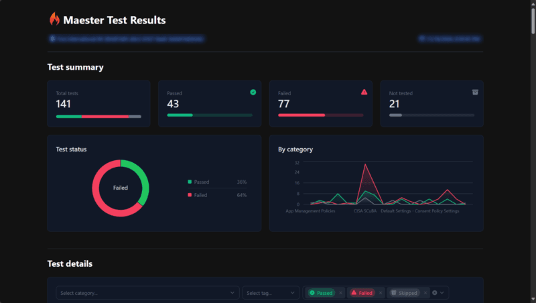Click the page vertical scrollbar thumb

533,21
